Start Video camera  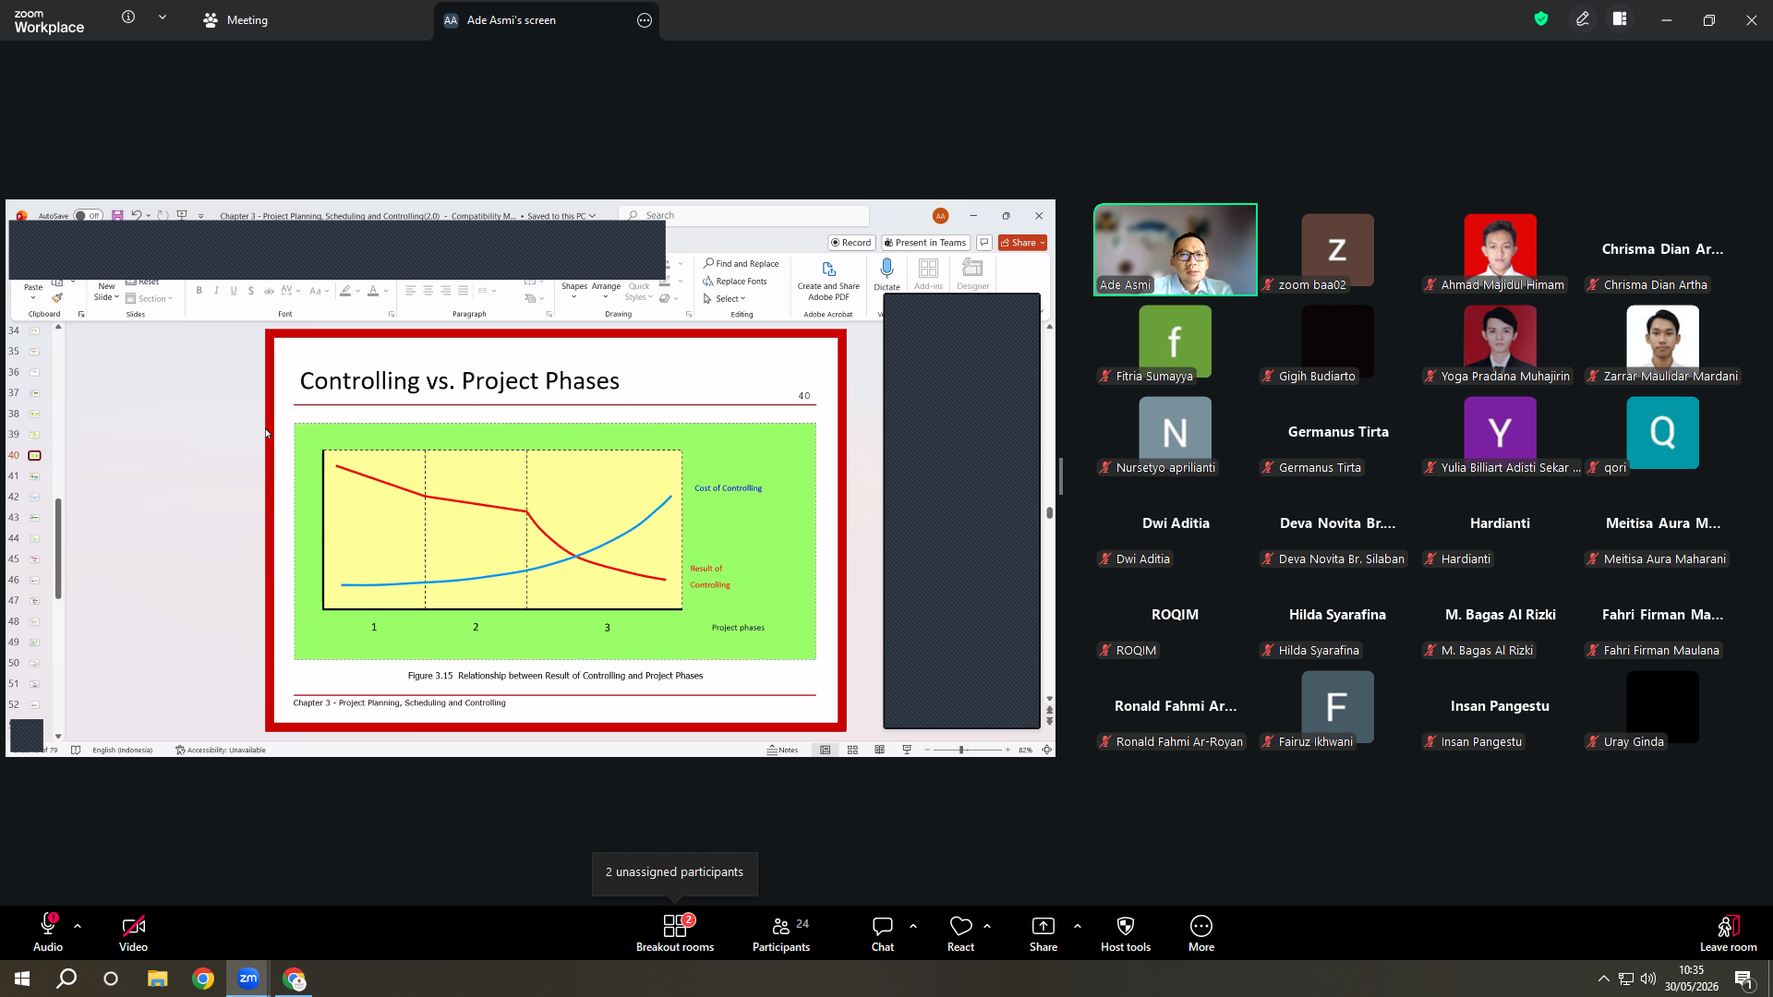click(x=133, y=932)
